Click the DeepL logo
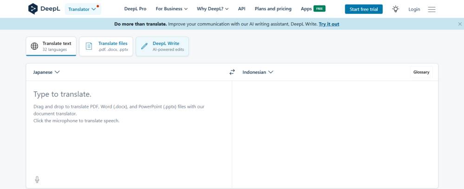 (x=44, y=9)
